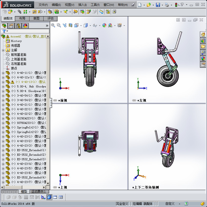Expand the 注解 annotations folder

[x=3, y=50]
